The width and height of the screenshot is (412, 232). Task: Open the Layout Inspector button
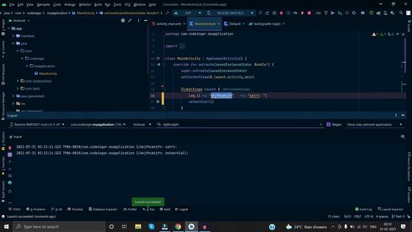pos(391,209)
